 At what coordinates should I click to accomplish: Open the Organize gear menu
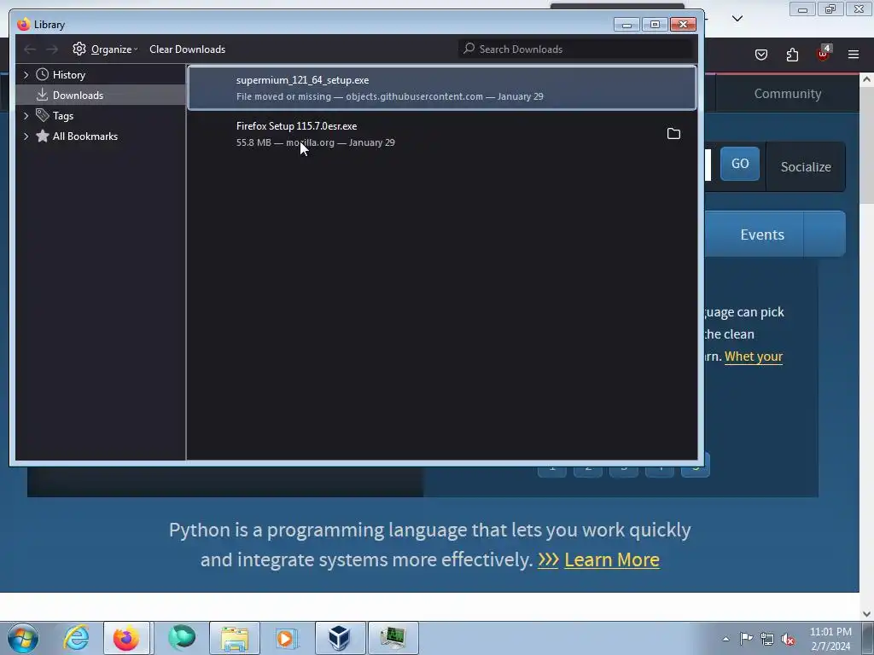point(105,49)
